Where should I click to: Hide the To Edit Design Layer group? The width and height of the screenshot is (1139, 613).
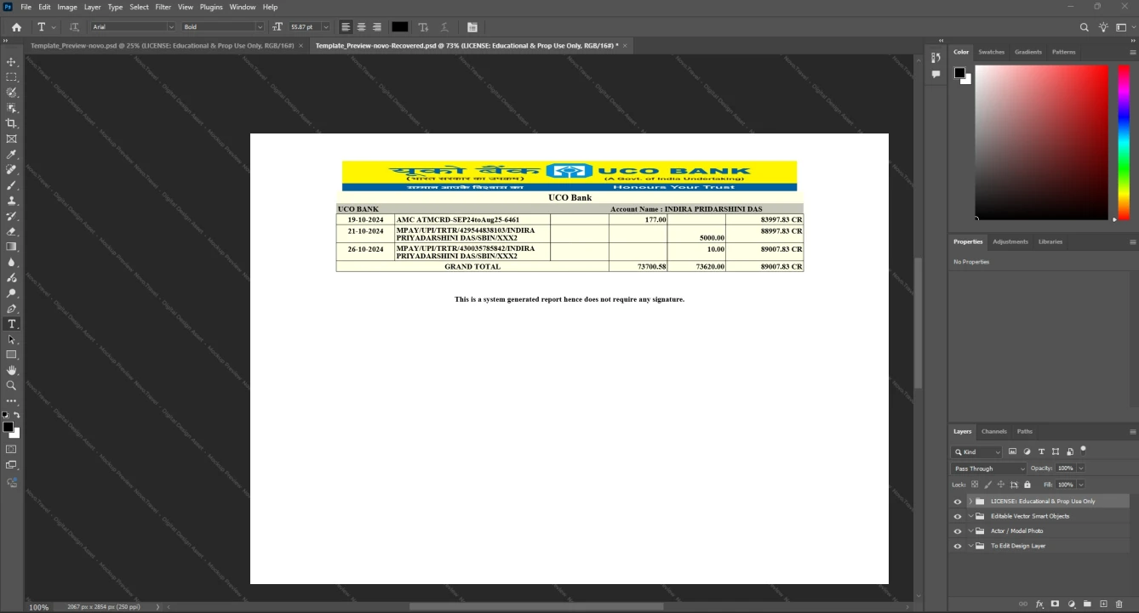tap(958, 546)
